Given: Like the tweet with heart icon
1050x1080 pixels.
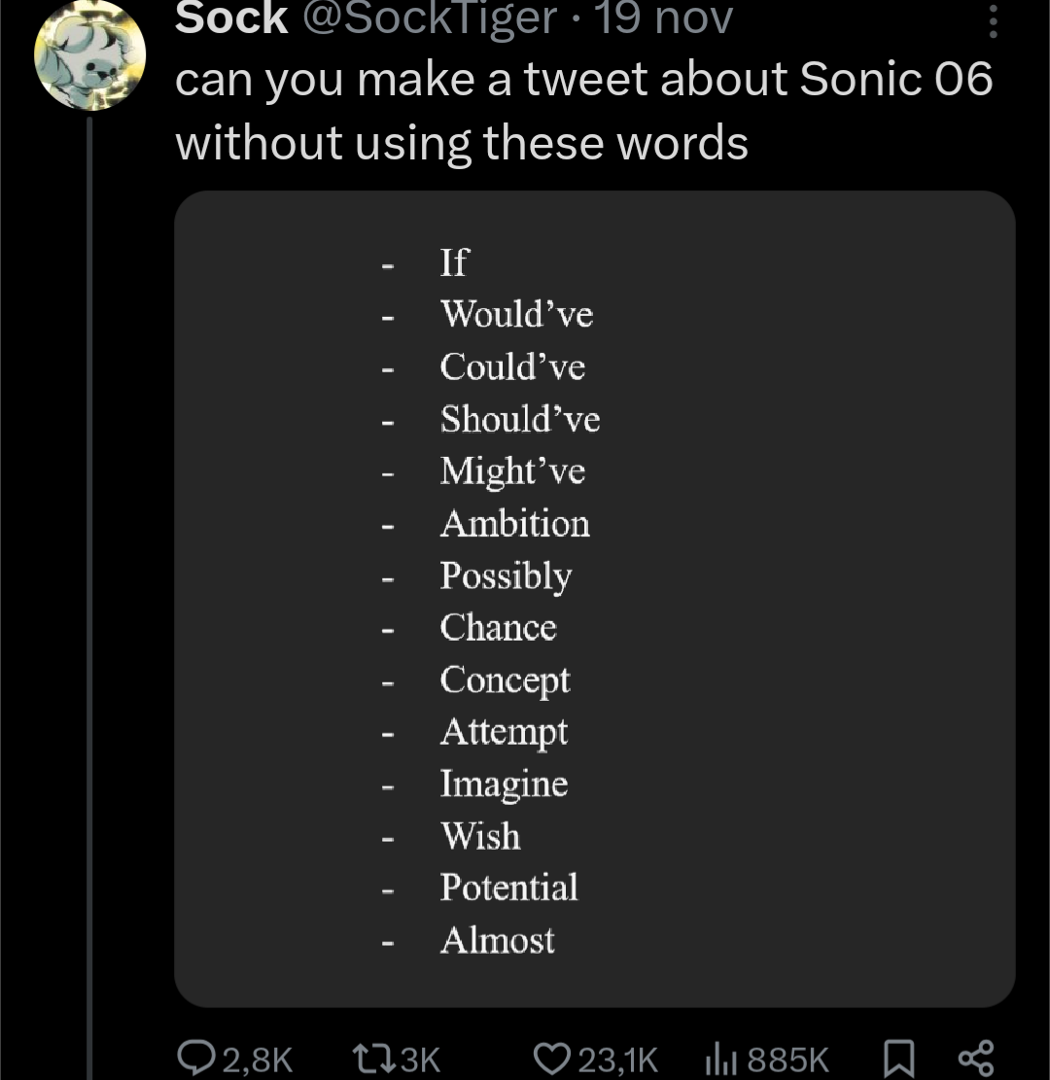Looking at the screenshot, I should [554, 1059].
